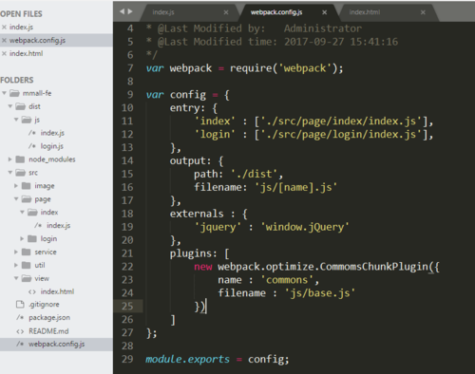The height and width of the screenshot is (374, 475).
Task: Click the node_modules folder icon
Action: (x=20, y=159)
